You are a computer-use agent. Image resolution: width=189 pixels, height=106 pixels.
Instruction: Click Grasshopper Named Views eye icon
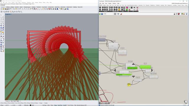[x=118, y=14]
